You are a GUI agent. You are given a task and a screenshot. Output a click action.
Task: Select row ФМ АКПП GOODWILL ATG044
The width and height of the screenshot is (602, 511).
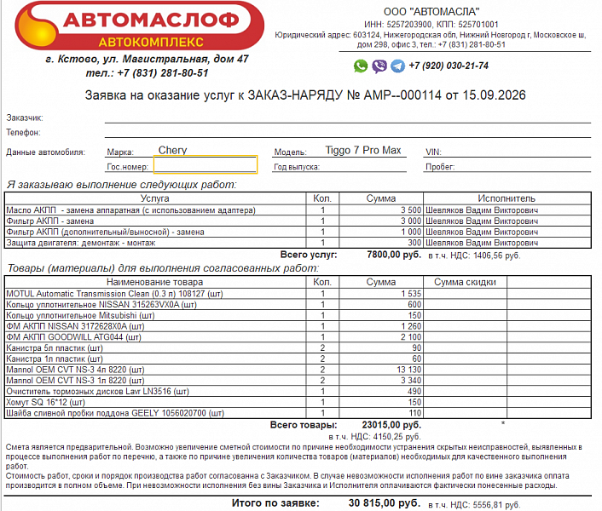(298, 337)
